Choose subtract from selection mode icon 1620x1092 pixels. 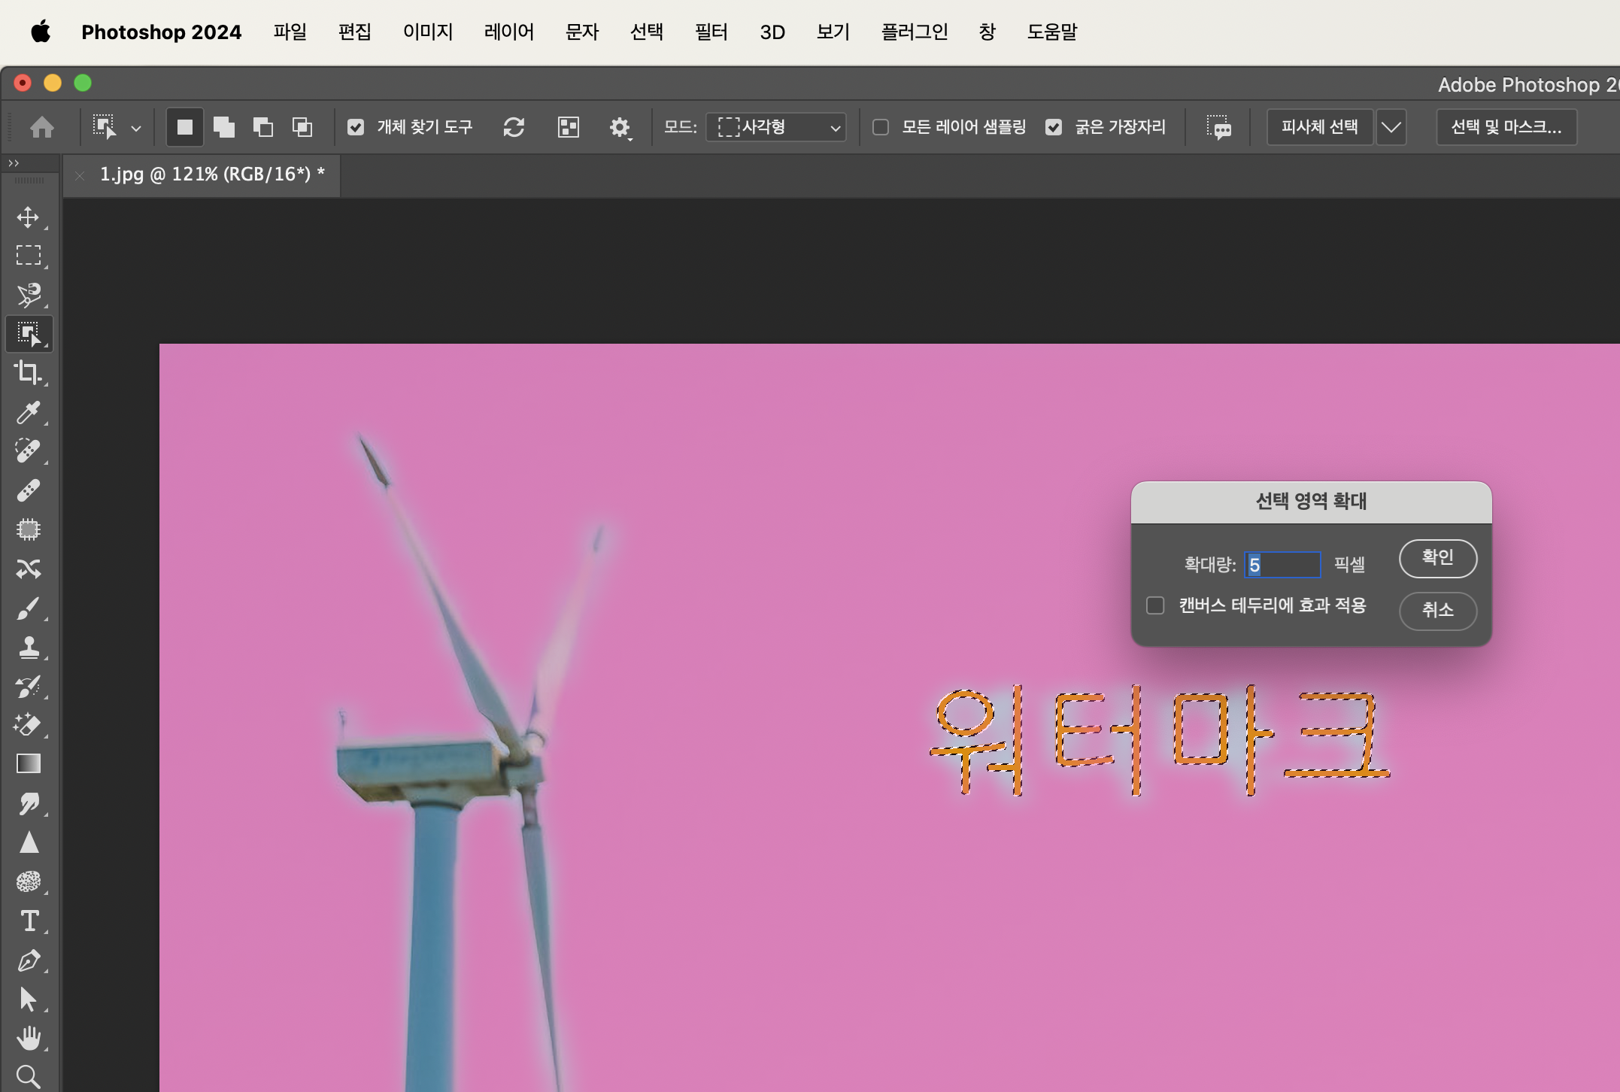pyautogui.click(x=262, y=127)
